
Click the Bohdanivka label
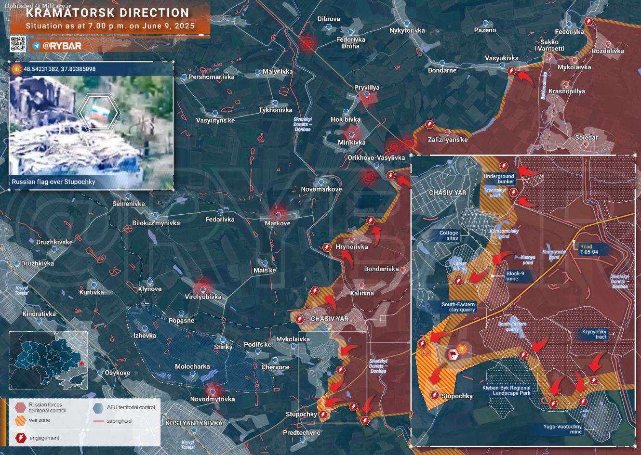(x=381, y=269)
